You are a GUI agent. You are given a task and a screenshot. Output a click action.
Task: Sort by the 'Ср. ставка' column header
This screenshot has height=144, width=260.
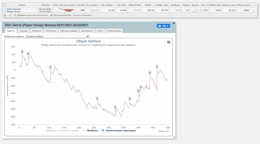point(107,5)
